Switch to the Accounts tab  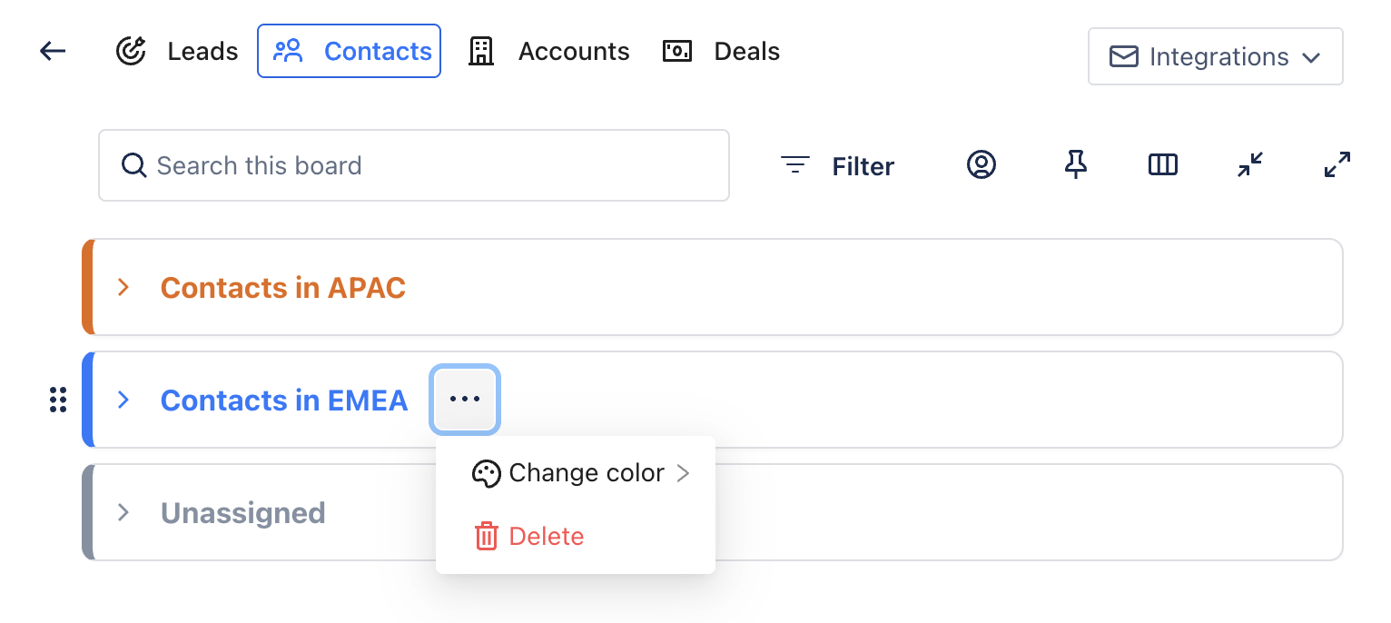point(548,52)
